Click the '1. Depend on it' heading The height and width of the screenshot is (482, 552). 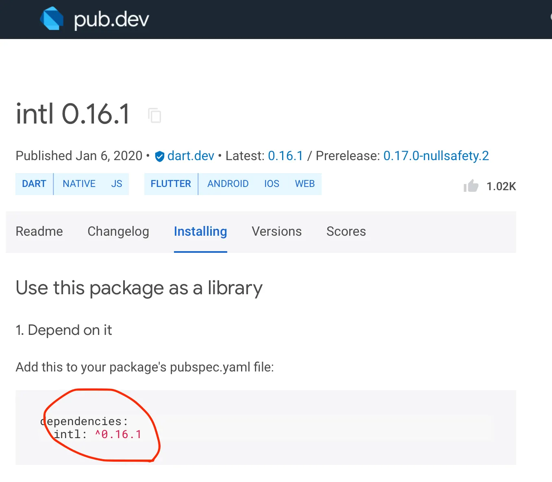click(x=63, y=330)
